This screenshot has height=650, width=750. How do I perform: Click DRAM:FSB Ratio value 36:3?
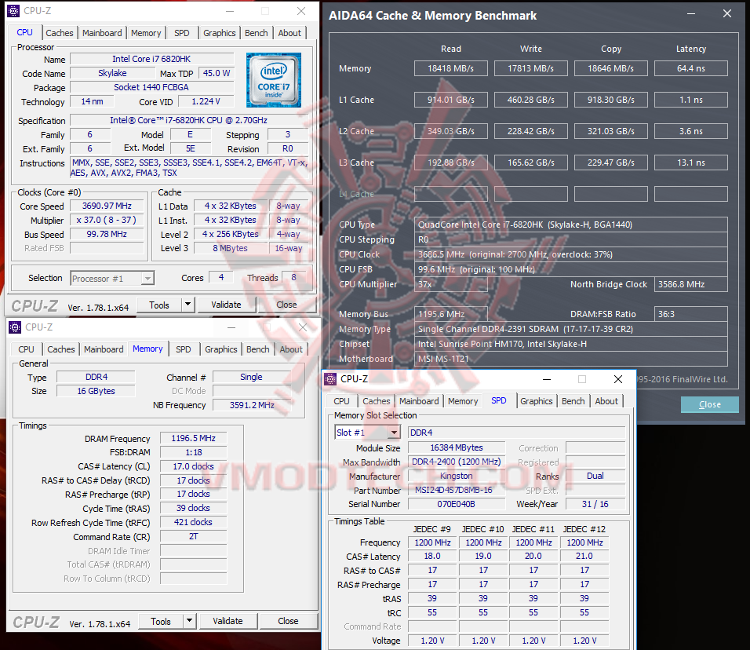691,314
